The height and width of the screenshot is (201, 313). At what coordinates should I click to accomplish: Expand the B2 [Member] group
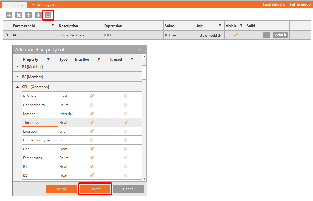coord(18,77)
